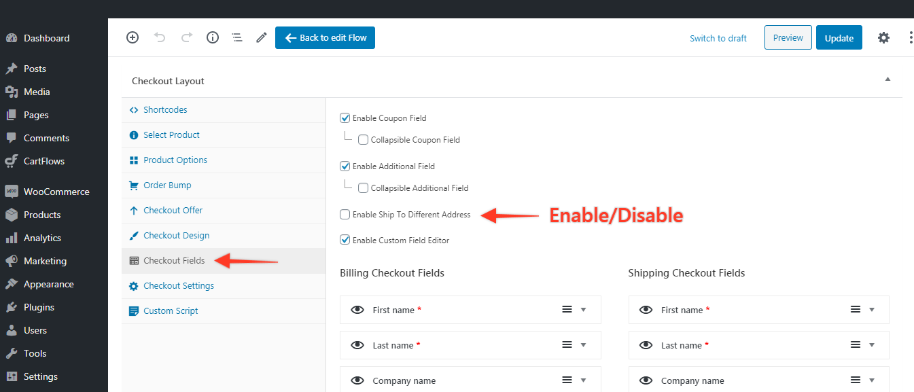Click the Switch to draft link
The width and height of the screenshot is (914, 392).
[718, 38]
